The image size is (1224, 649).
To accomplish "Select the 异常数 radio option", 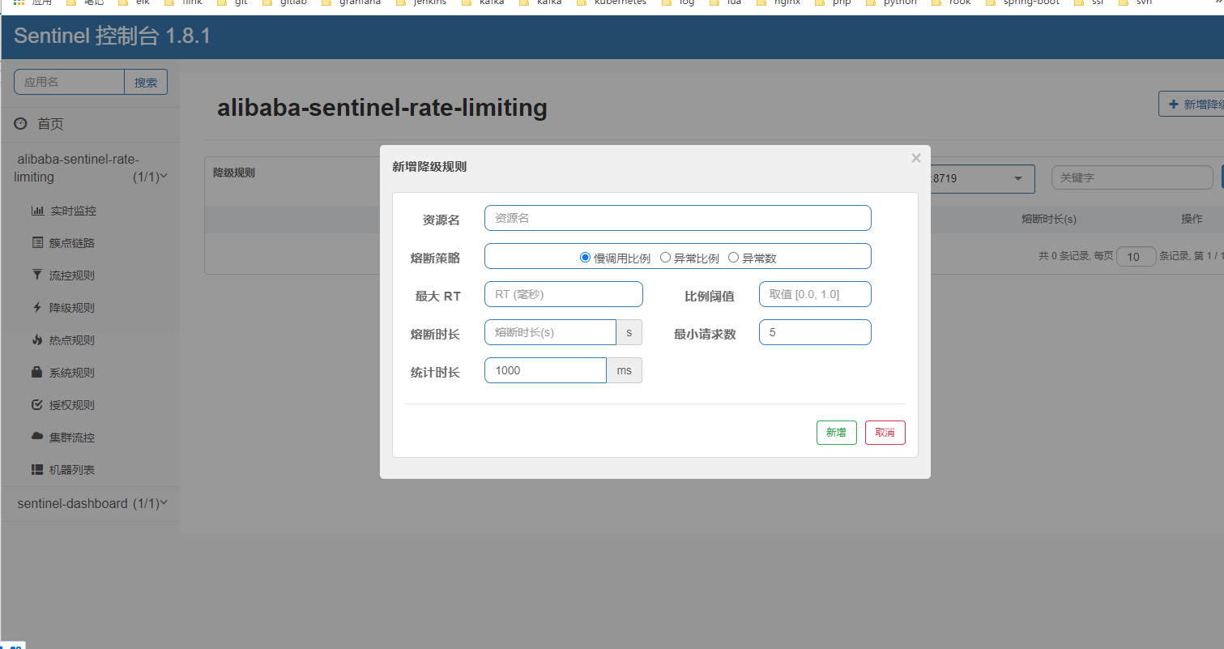I will tap(733, 258).
